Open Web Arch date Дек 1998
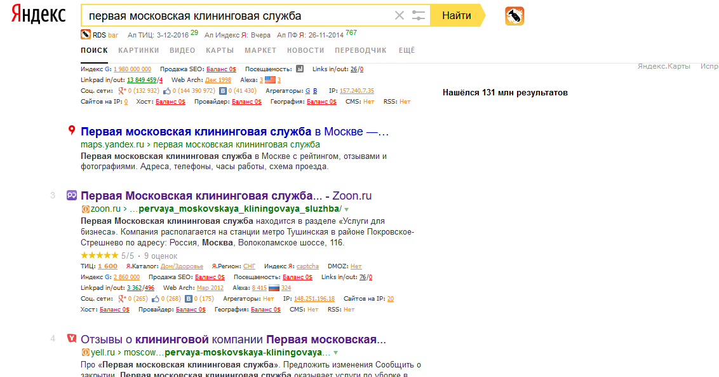Viewport: 719px width, 377px height. click(x=218, y=80)
